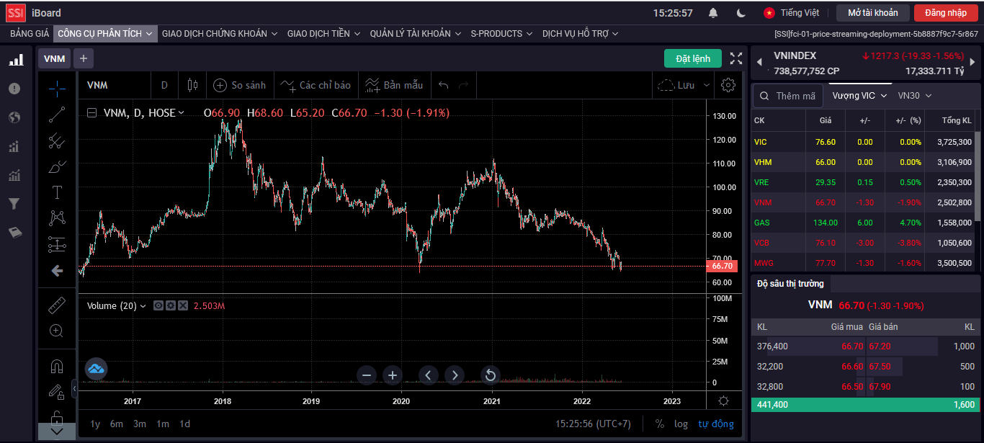Open candlestick chart style selector
Screen dimensions: 984x443
(192, 85)
